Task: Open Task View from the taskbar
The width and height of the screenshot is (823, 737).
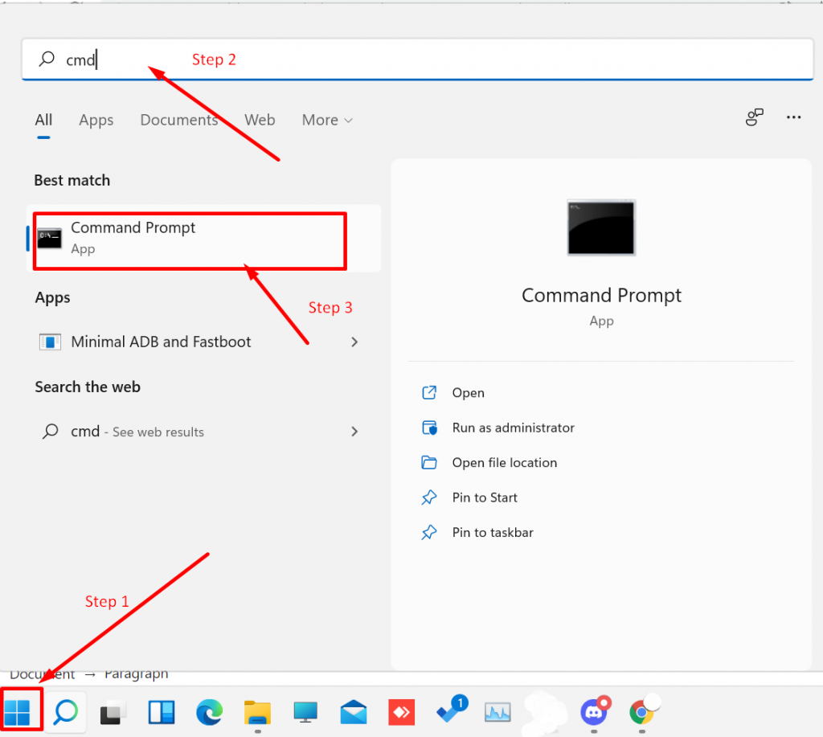Action: tap(113, 712)
